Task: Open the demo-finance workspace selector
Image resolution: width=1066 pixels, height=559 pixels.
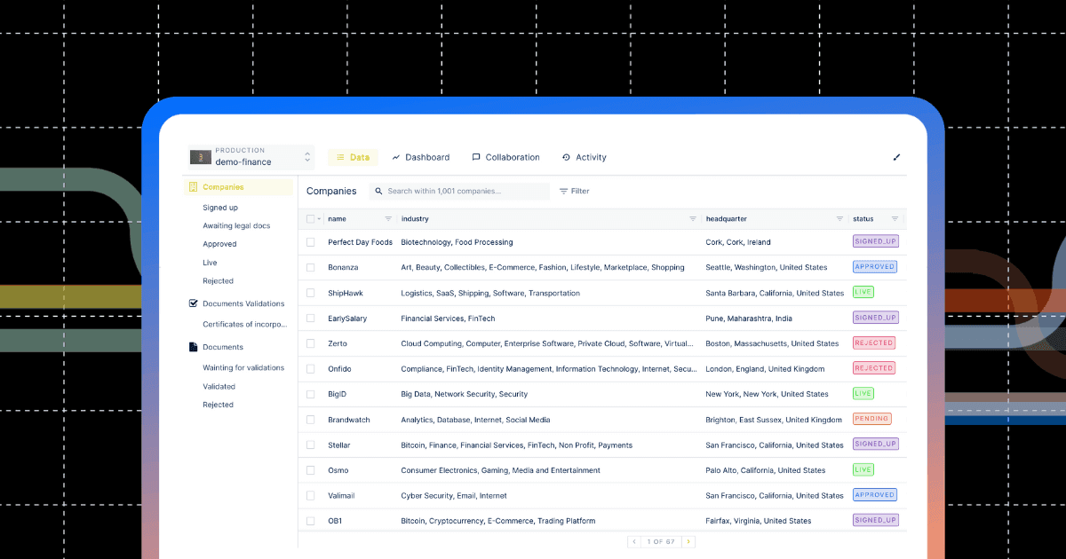Action: click(x=251, y=157)
